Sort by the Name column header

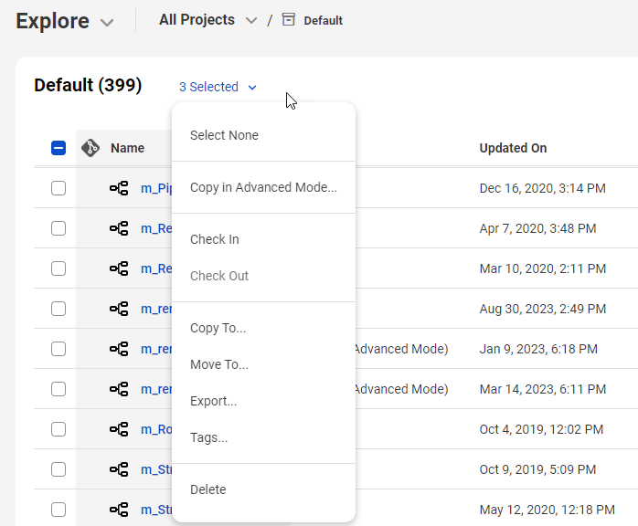[x=127, y=148]
